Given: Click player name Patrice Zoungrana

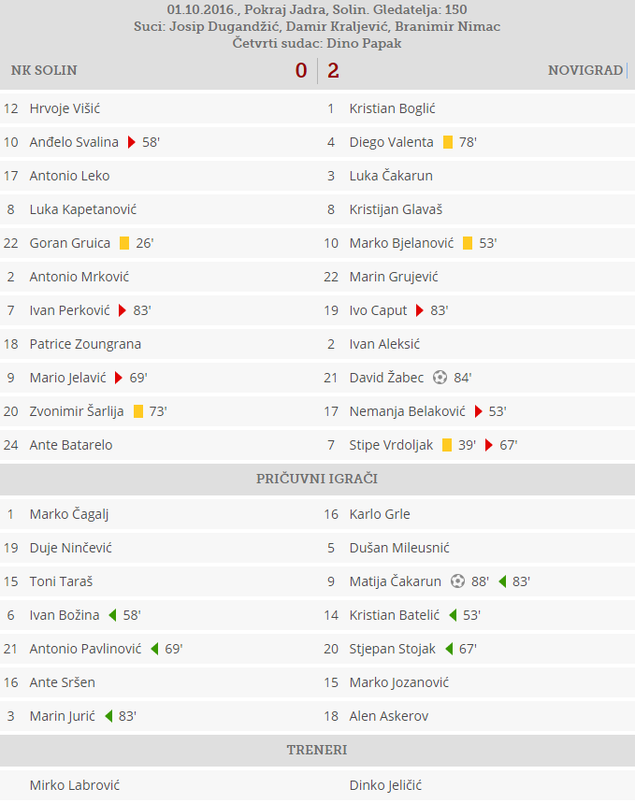Looking at the screenshot, I should [85, 344].
